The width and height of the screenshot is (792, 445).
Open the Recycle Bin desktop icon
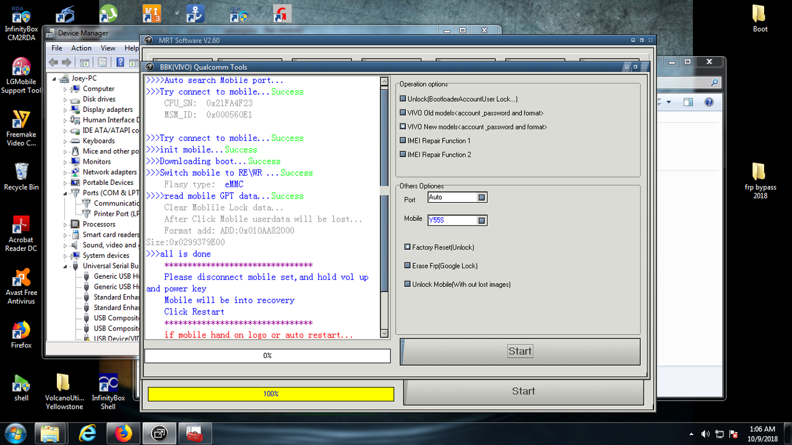(x=21, y=176)
